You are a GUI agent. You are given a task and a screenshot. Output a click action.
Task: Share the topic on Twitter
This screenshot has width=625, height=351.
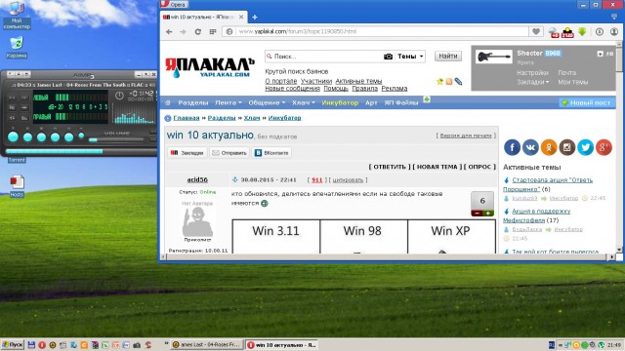(586, 147)
